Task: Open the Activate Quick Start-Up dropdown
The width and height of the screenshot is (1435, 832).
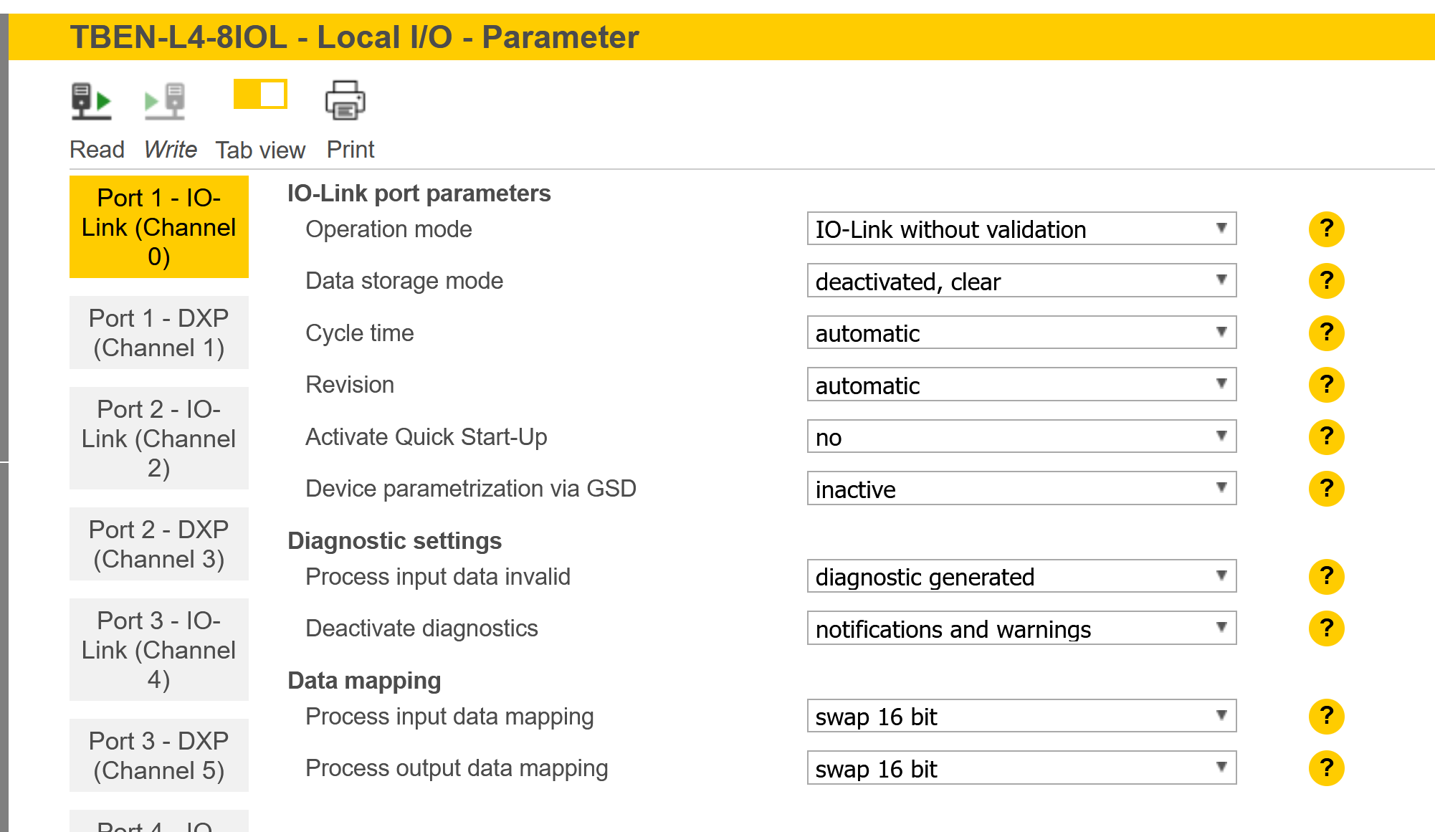Action: pyautogui.click(x=1021, y=437)
